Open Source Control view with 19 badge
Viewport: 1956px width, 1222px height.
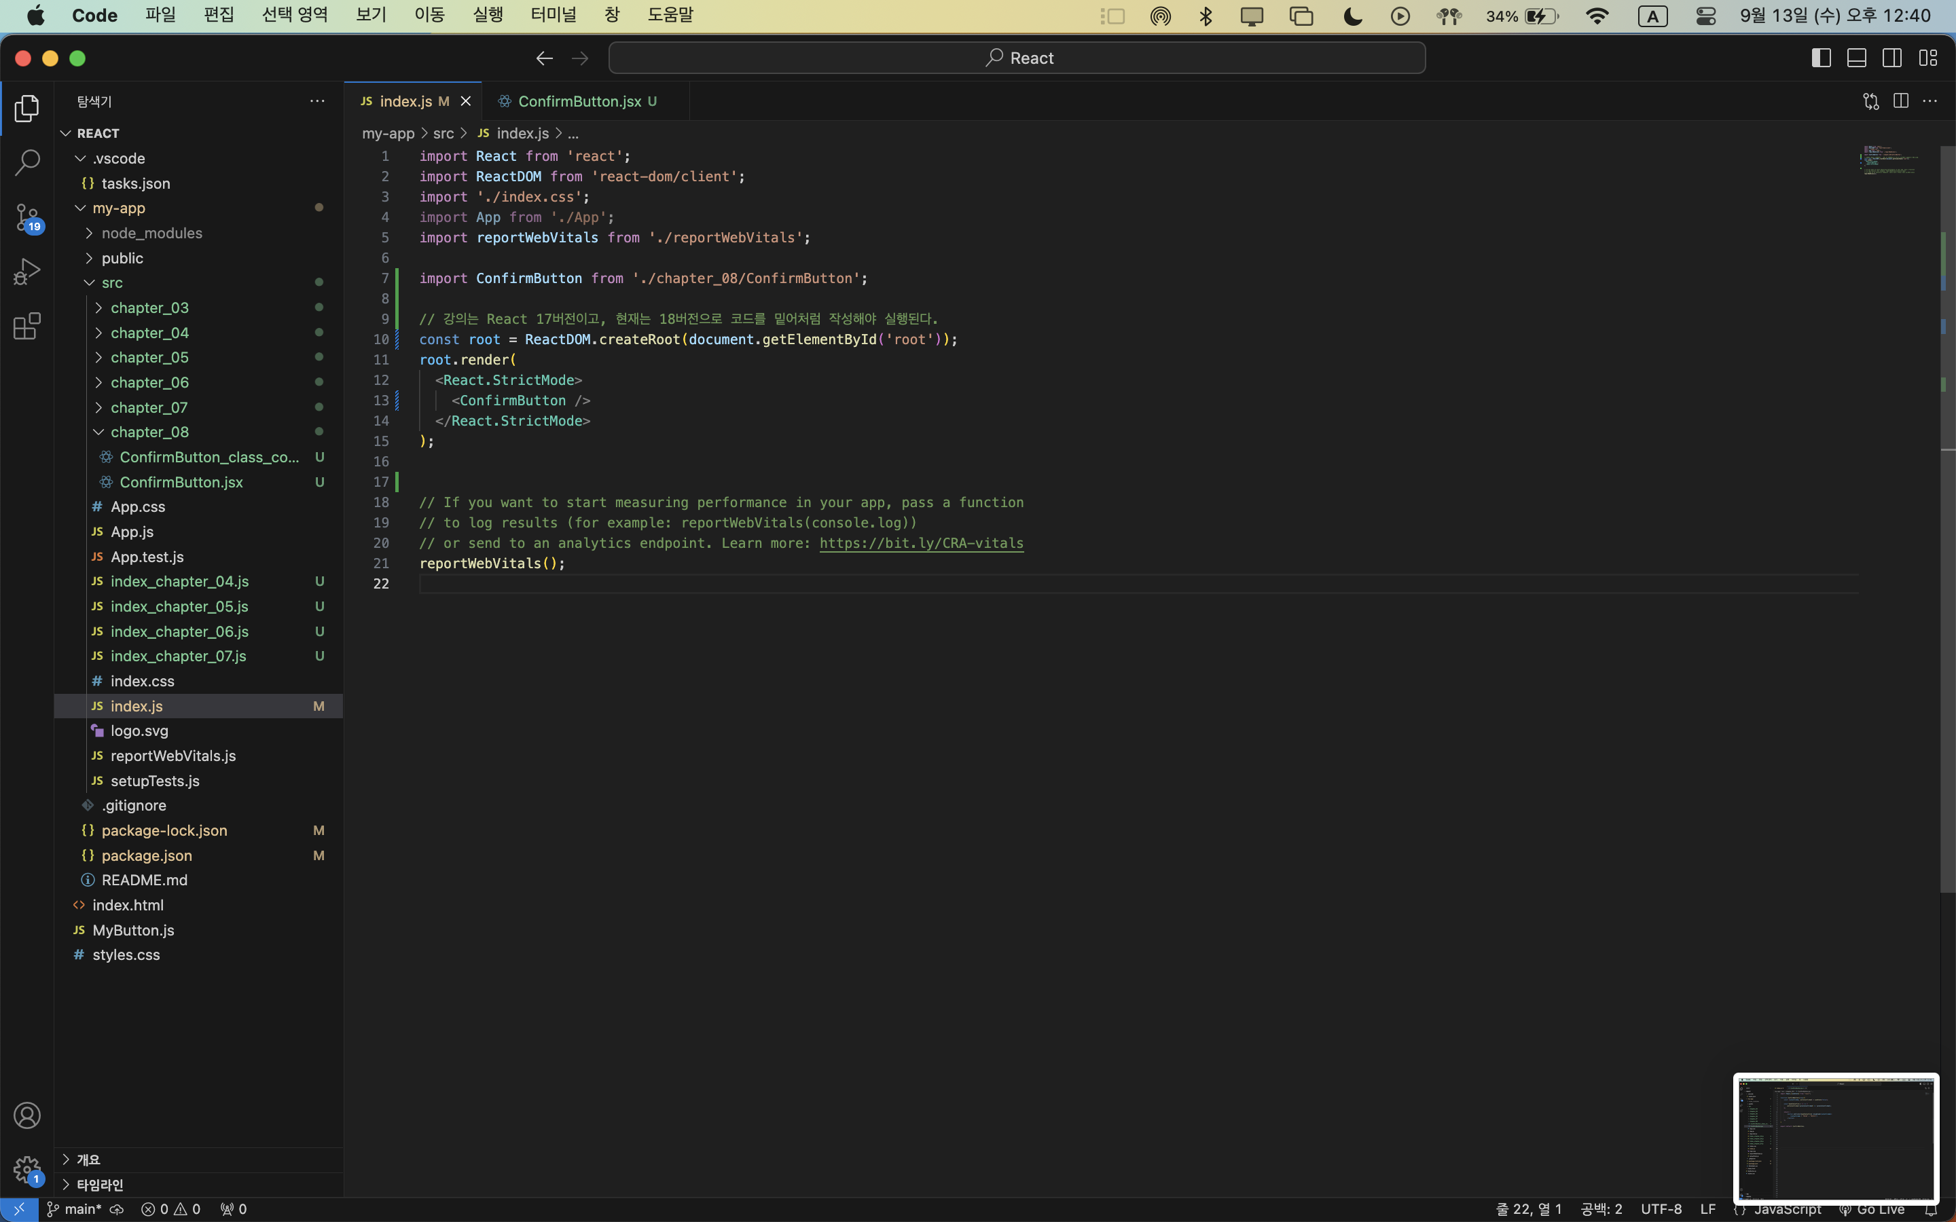(26, 217)
